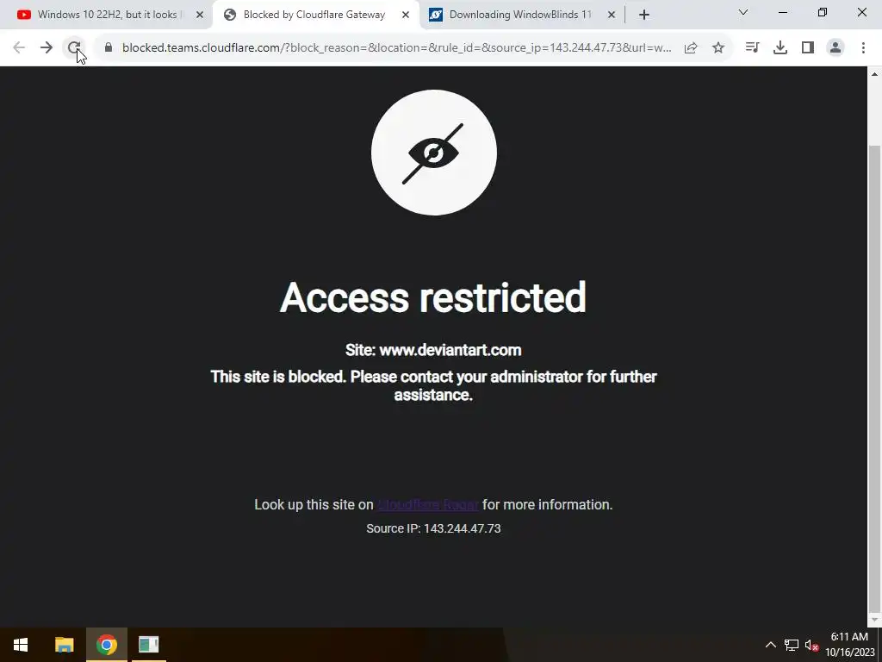Image resolution: width=882 pixels, height=662 pixels.
Task: Share this page via the share icon
Action: tap(691, 48)
